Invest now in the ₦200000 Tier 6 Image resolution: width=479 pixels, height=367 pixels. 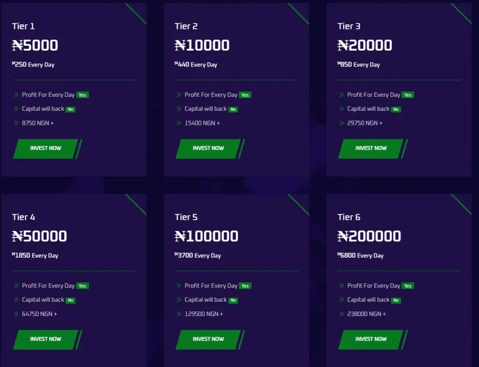[371, 339]
